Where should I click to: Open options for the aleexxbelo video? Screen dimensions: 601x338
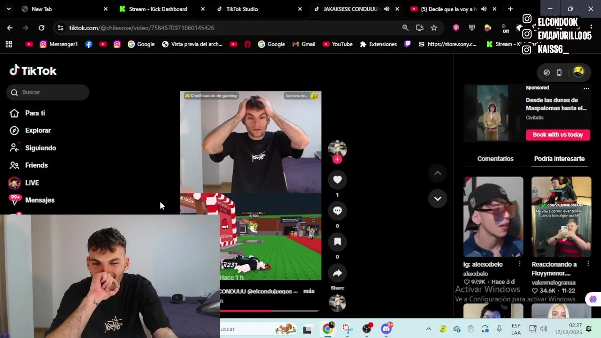[519, 264]
